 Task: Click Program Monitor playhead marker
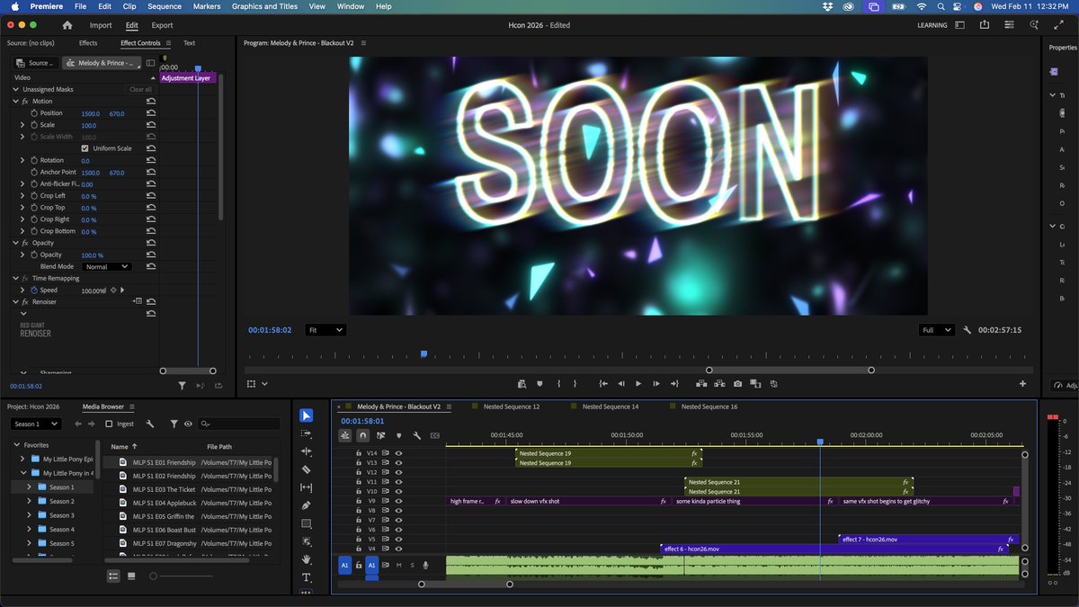click(424, 354)
